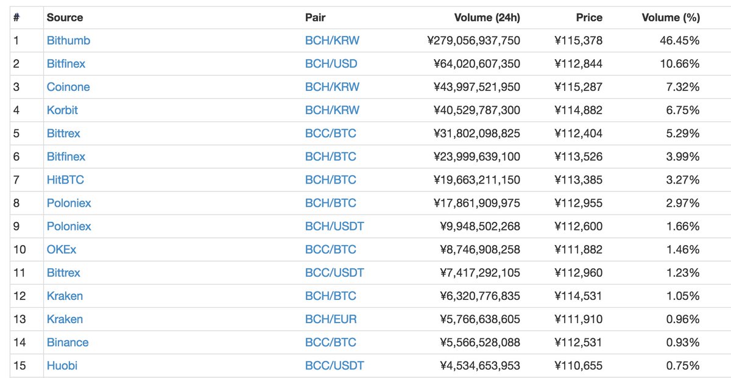Open the Kraken link in row 13
Viewport: 731px width, 378px height.
coord(65,319)
